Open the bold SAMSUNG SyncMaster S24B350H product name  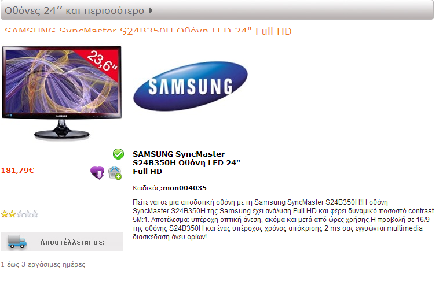(x=186, y=162)
